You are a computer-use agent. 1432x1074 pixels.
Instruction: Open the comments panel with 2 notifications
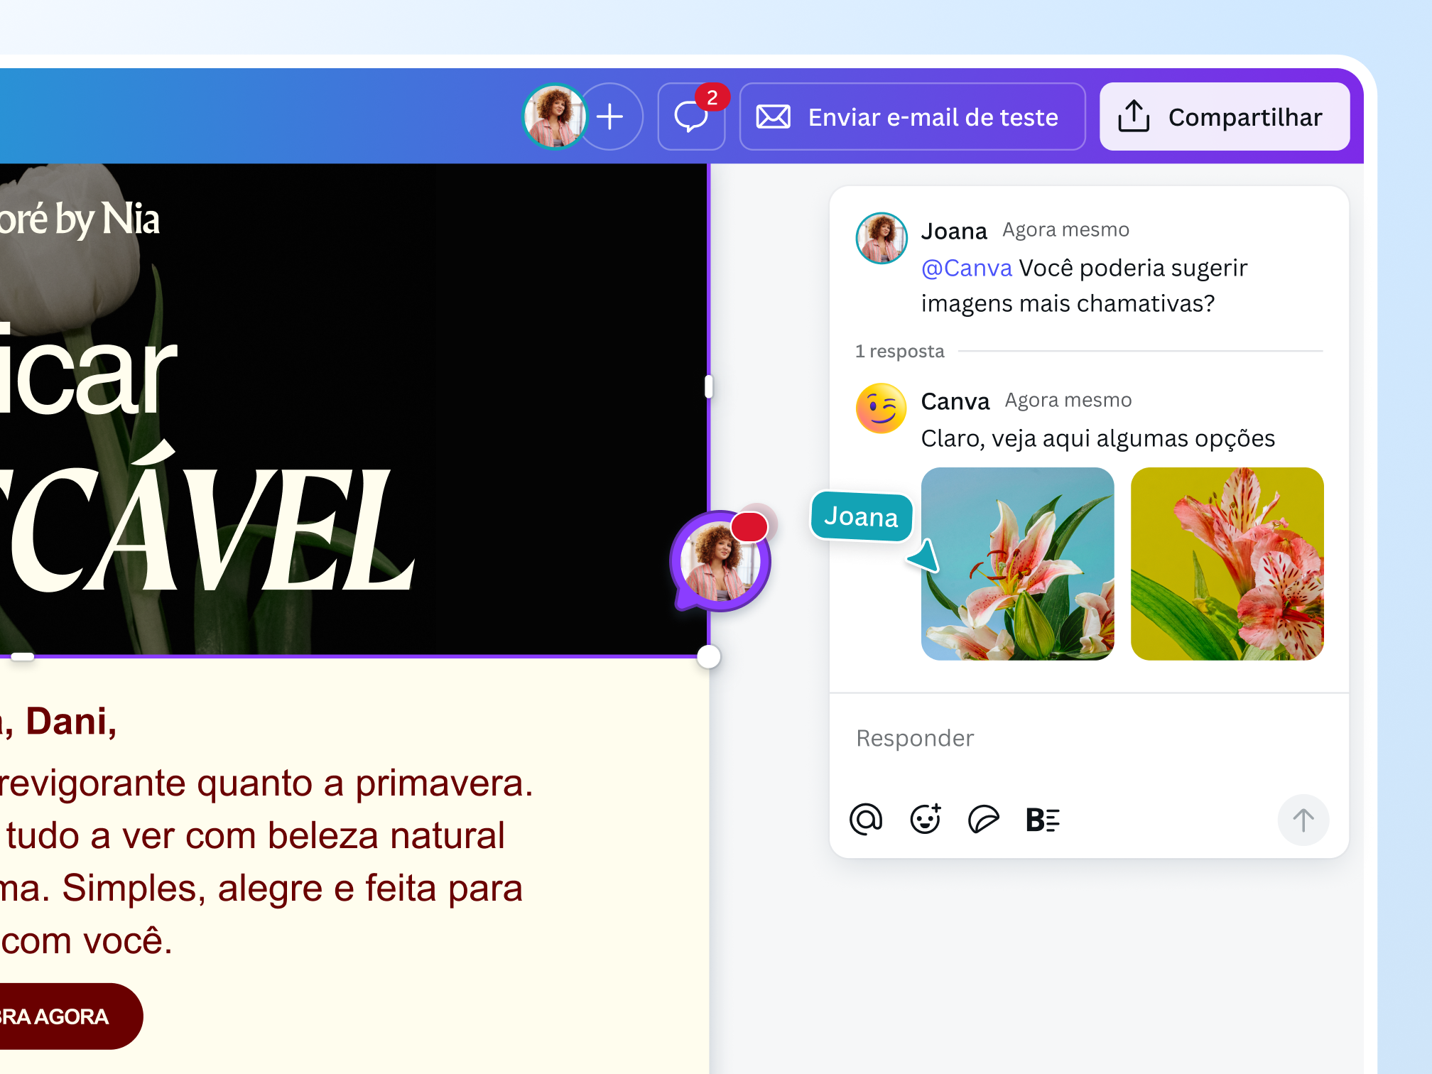pyautogui.click(x=691, y=116)
